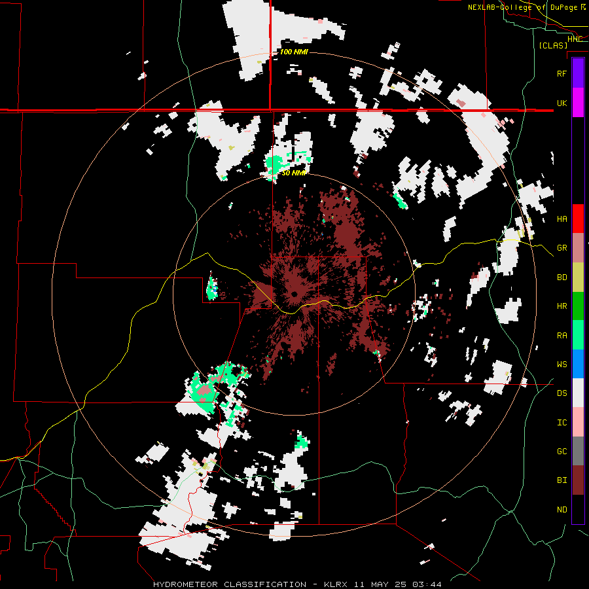Click the magenta UK legend color swatch
This screenshot has width=589, height=589.
[x=578, y=103]
